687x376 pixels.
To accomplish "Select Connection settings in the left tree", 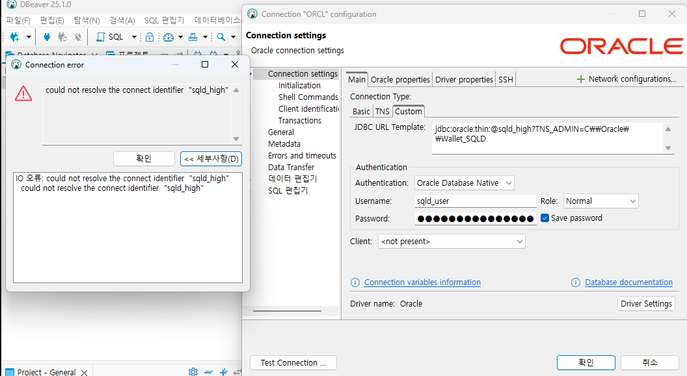I will click(x=303, y=74).
